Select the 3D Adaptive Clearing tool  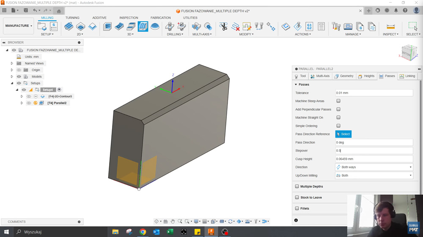107,26
